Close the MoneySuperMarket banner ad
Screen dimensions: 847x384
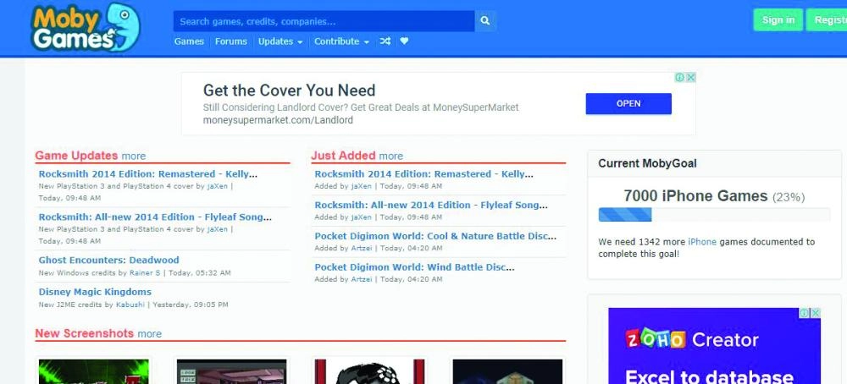[x=691, y=78]
